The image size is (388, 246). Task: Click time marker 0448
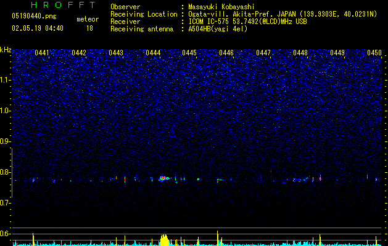click(x=300, y=53)
